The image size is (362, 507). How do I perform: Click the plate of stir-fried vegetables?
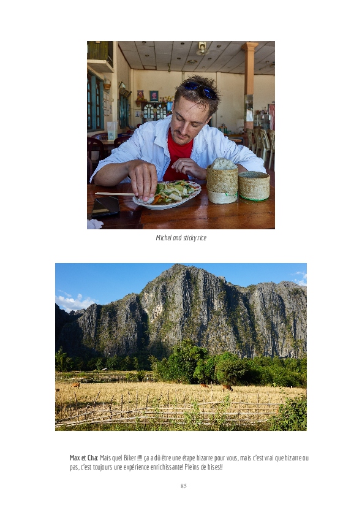(x=168, y=195)
